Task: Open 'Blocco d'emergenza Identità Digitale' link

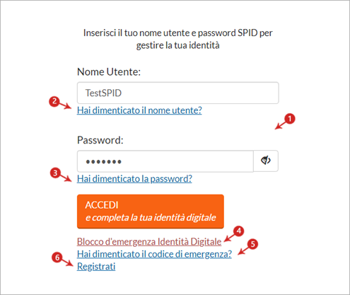Action: 149,242
